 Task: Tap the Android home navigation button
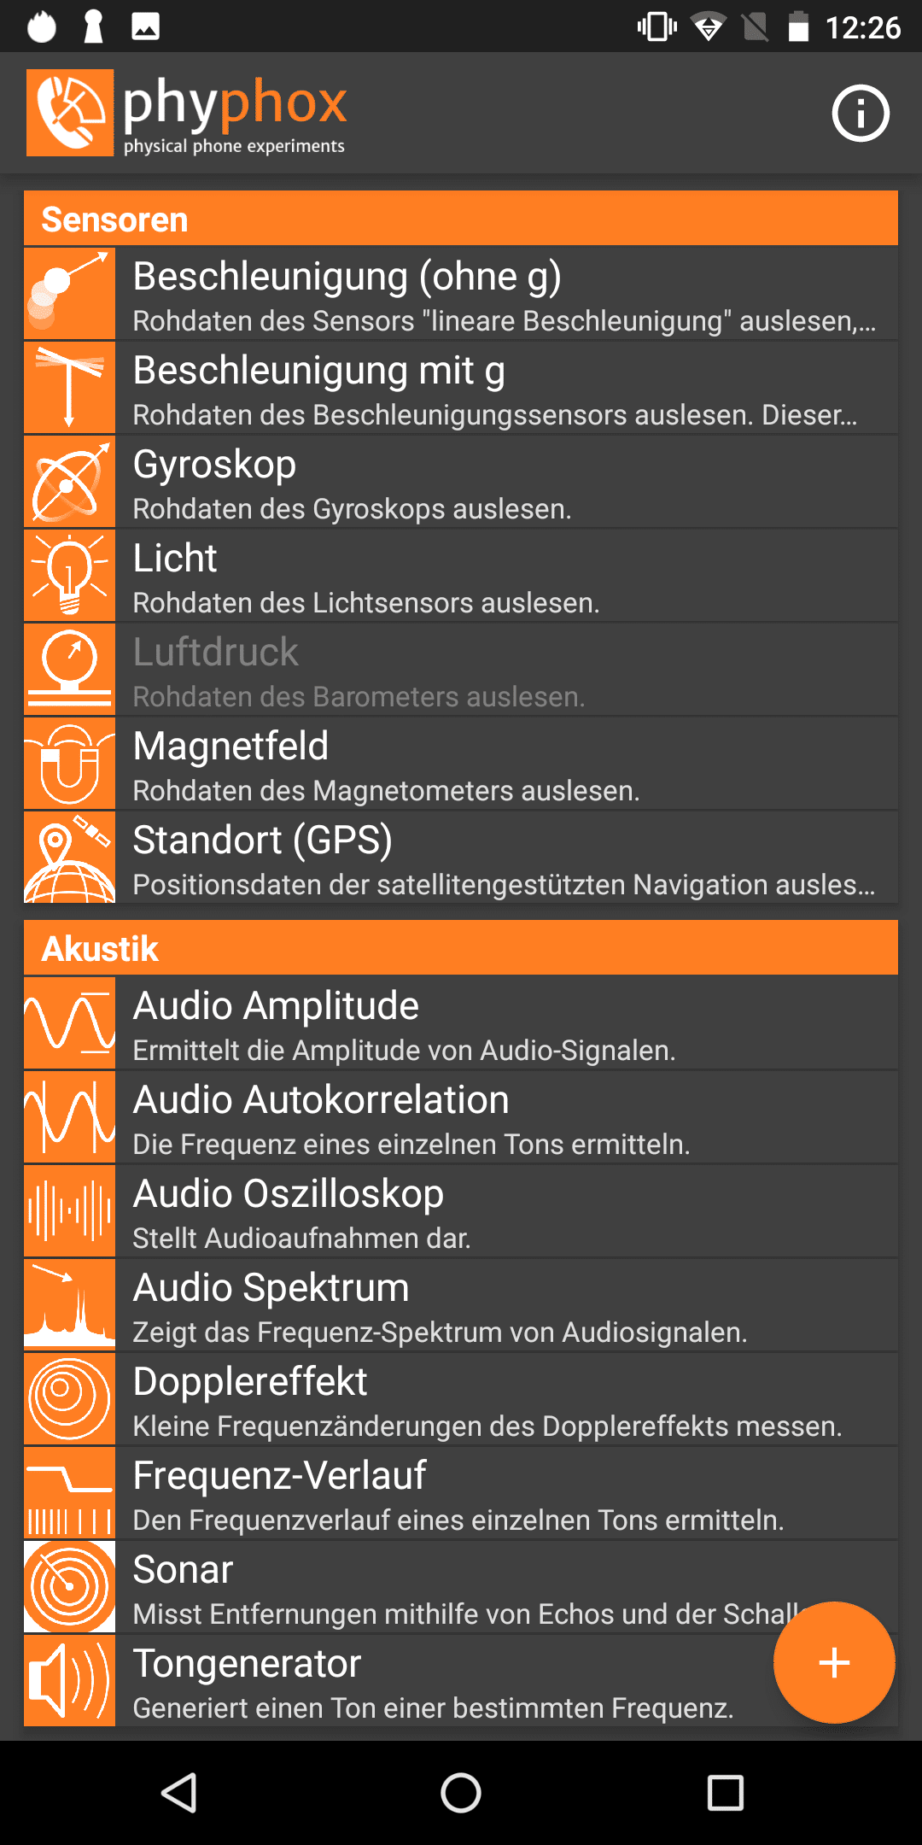tap(461, 1792)
